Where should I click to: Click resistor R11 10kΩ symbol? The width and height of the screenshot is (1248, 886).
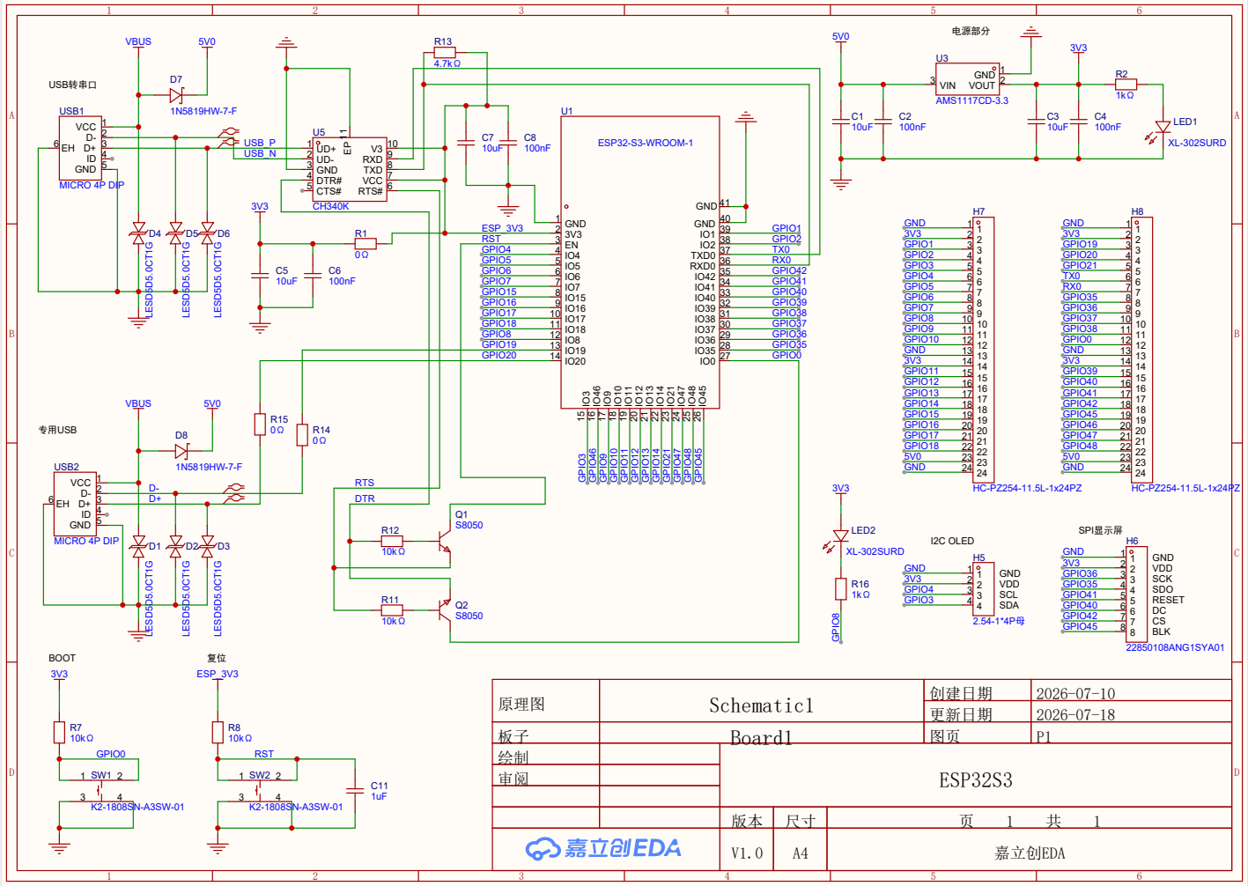pyautogui.click(x=392, y=609)
